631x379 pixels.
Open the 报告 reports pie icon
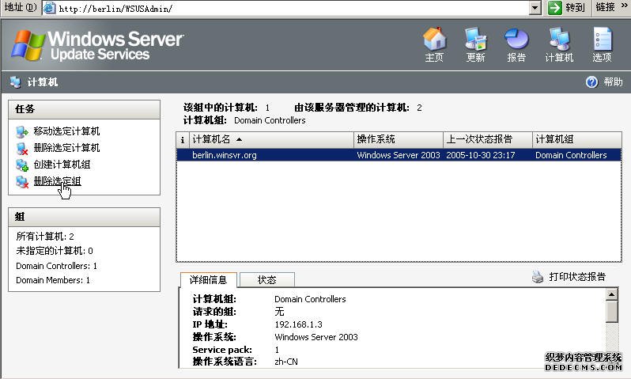coord(516,40)
